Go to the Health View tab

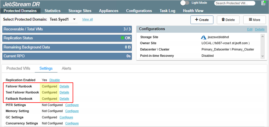click(193, 11)
